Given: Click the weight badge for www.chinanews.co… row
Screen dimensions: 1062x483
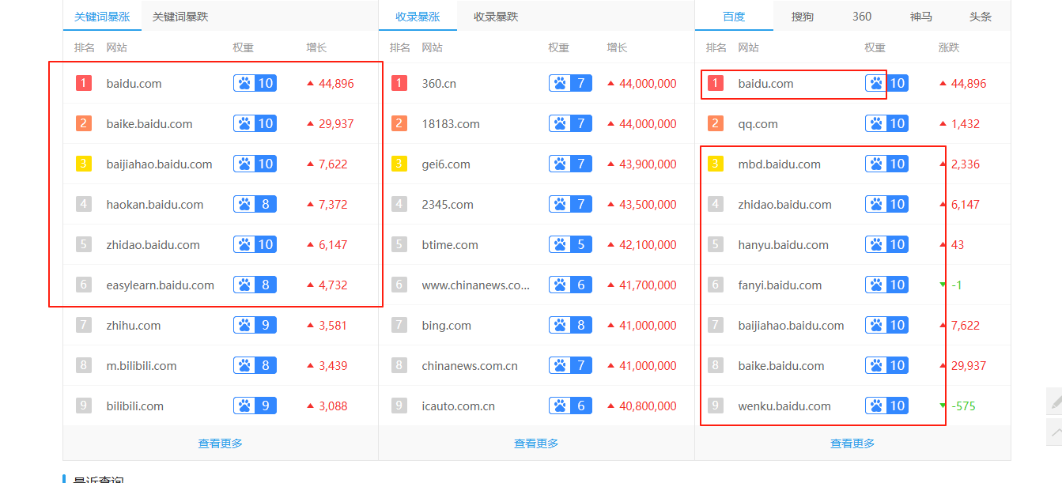Looking at the screenshot, I should (x=570, y=285).
